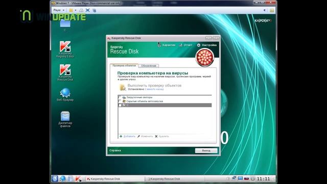Click the network tray icon
327x184 pixels.
tap(234, 178)
